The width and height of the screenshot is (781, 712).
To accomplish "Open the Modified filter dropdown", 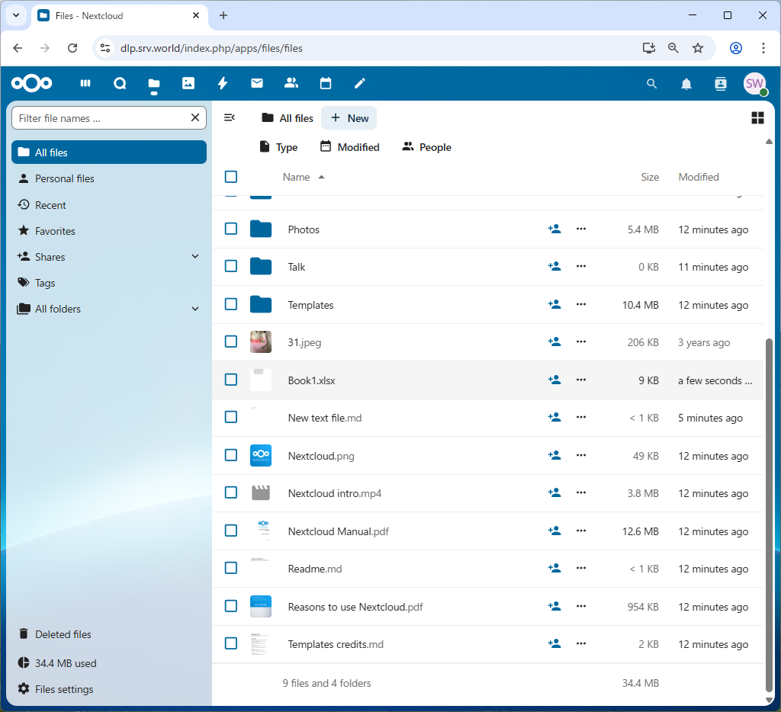I will point(349,147).
